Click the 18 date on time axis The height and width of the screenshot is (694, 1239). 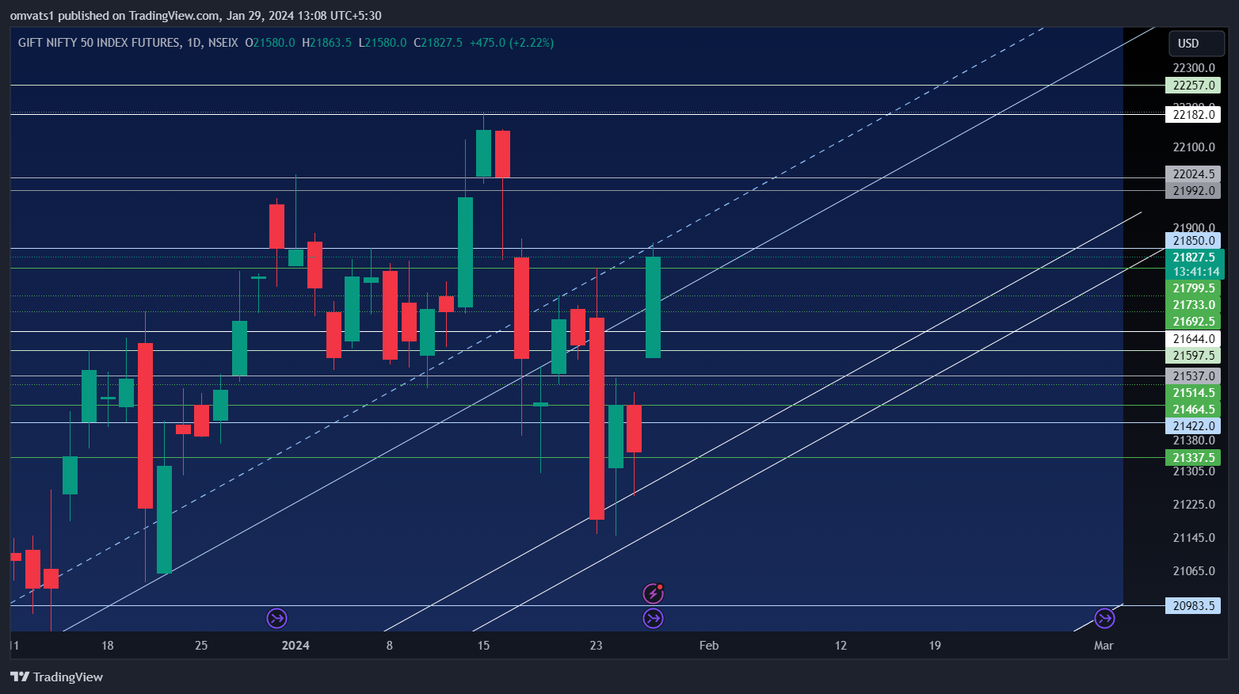click(108, 646)
